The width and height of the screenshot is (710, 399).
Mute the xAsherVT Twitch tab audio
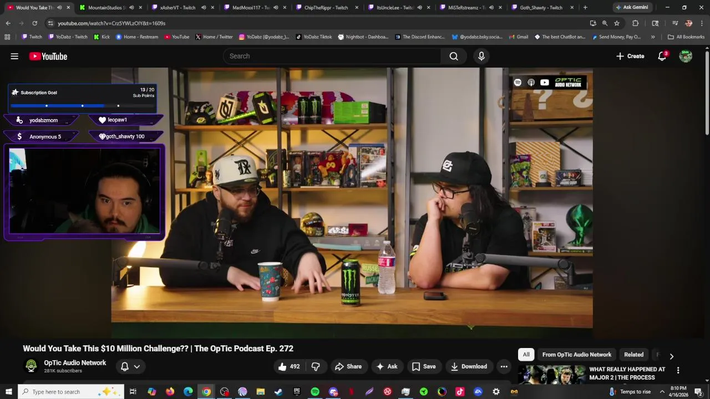click(x=204, y=8)
